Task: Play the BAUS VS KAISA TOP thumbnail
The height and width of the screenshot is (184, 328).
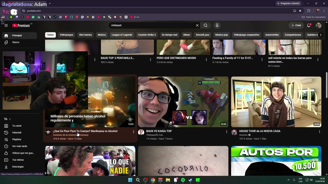Action: [183, 102]
